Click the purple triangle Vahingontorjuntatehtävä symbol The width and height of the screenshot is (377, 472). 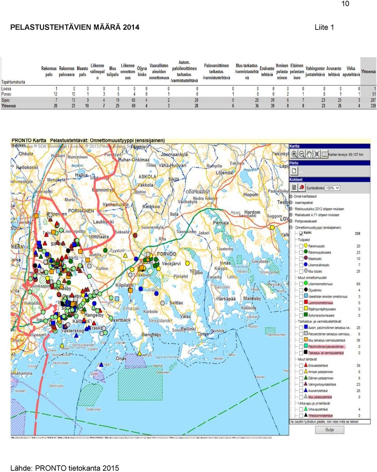coord(306,384)
